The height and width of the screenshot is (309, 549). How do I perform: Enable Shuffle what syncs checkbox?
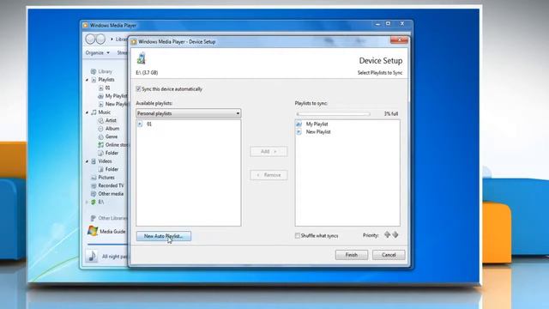click(298, 236)
